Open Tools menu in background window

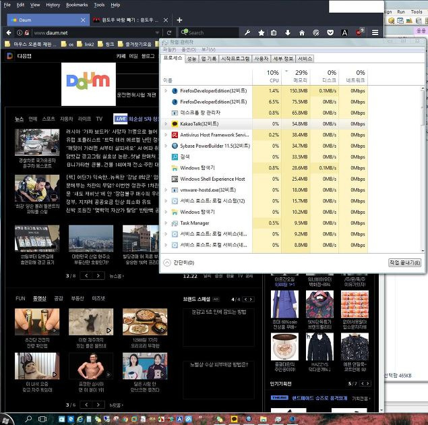tap(417, 11)
